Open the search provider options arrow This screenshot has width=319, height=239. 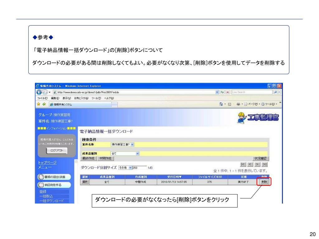(x=279, y=92)
